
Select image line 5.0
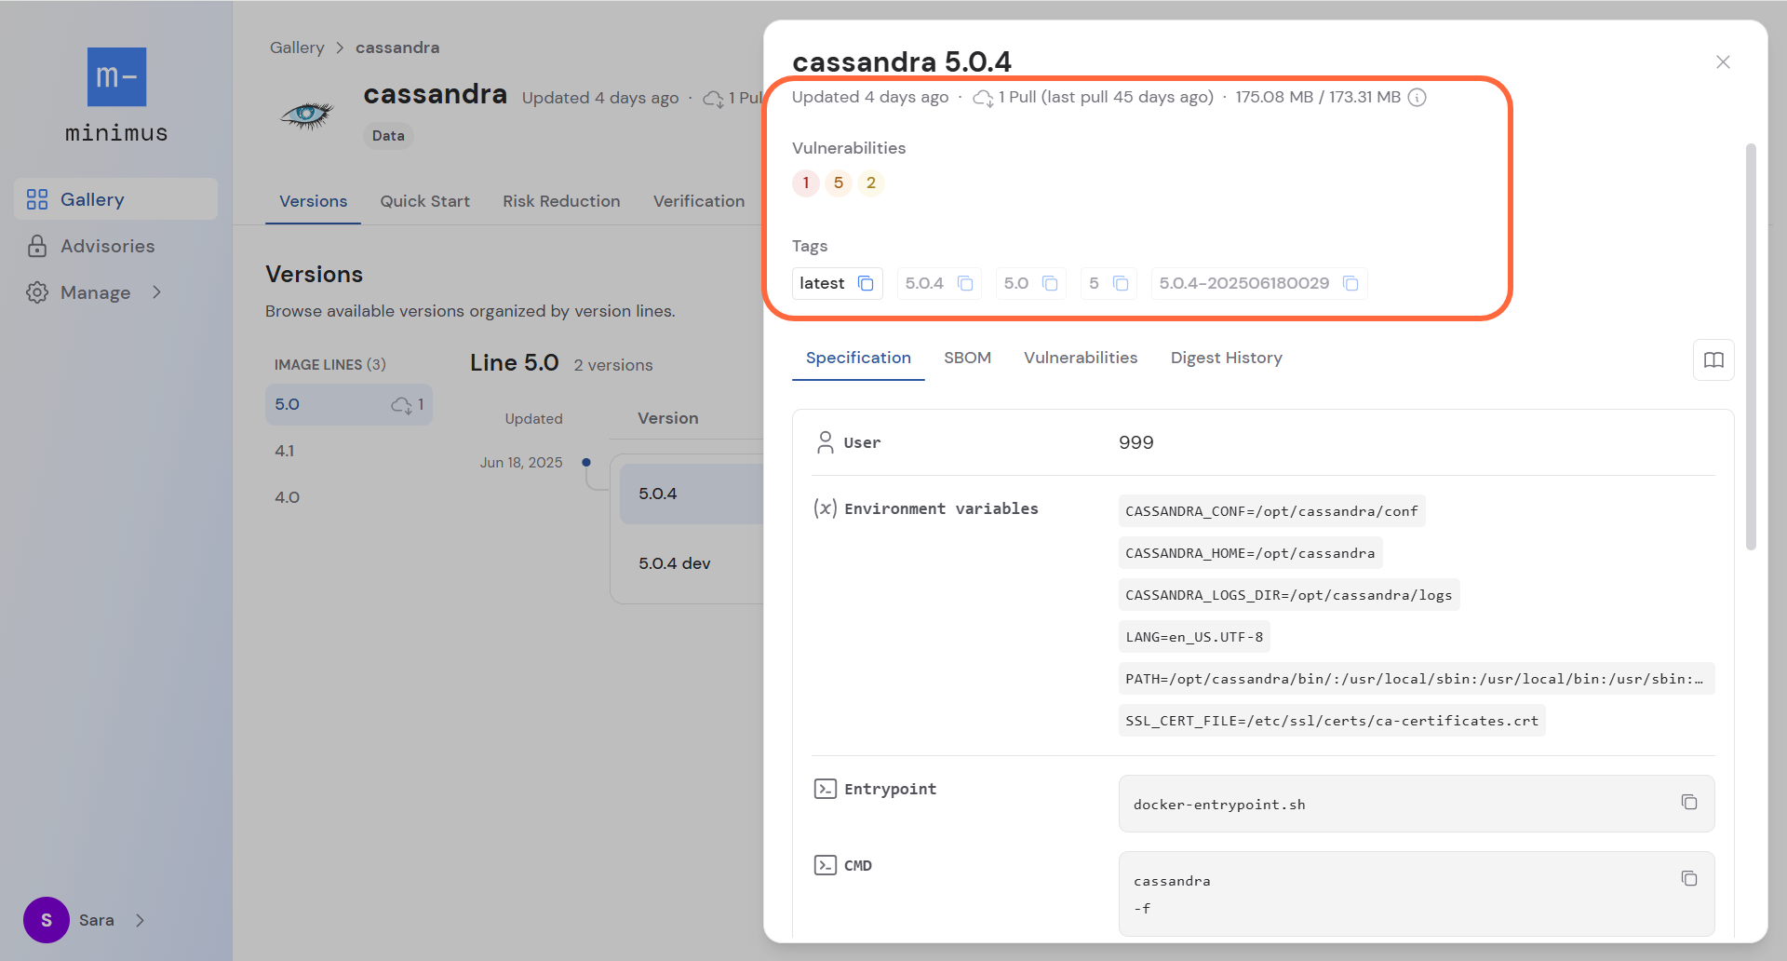coord(349,404)
